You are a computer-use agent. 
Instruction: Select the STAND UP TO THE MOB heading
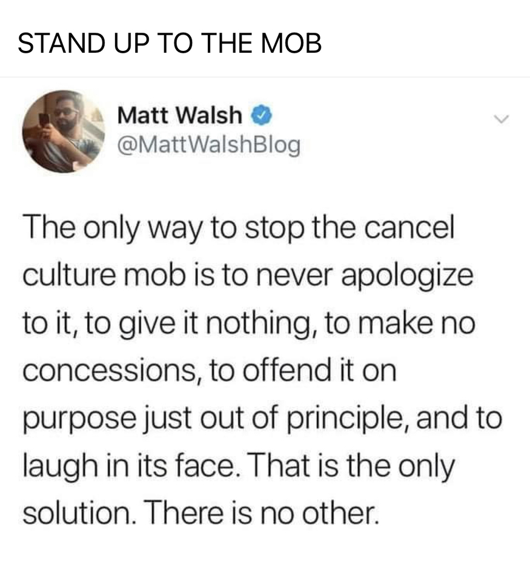click(170, 43)
